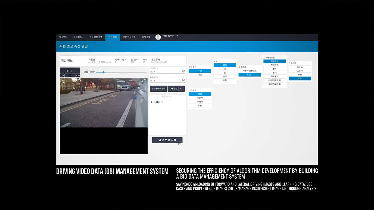Choose 도심로 road type
The width and height of the screenshot is (374, 210).
coord(250,75)
